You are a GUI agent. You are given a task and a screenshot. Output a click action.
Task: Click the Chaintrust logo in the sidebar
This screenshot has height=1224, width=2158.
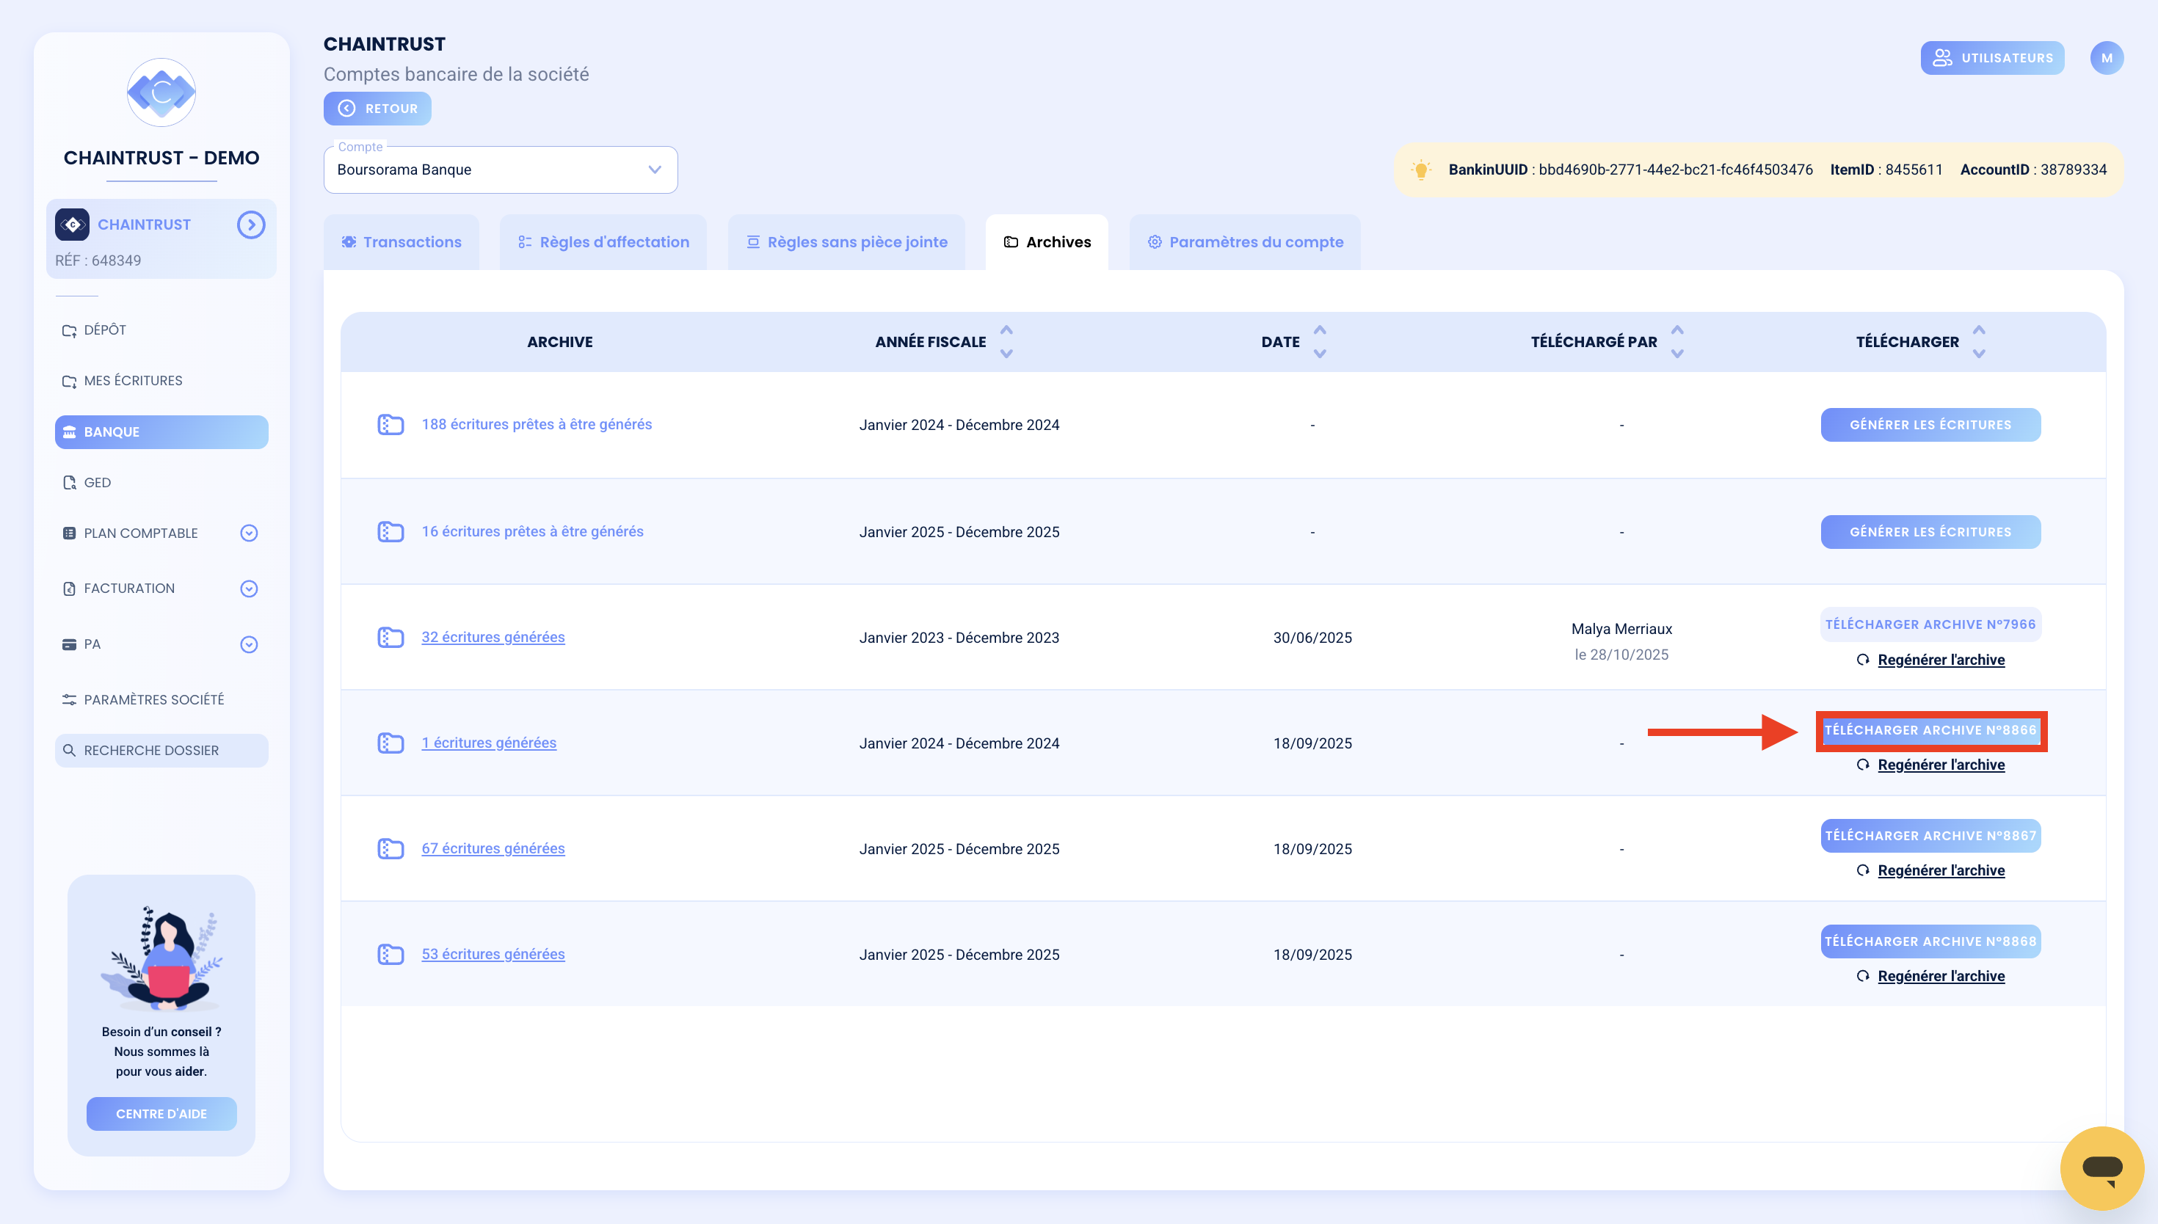point(161,92)
